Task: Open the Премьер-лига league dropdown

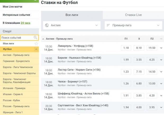Action: [x=133, y=25]
